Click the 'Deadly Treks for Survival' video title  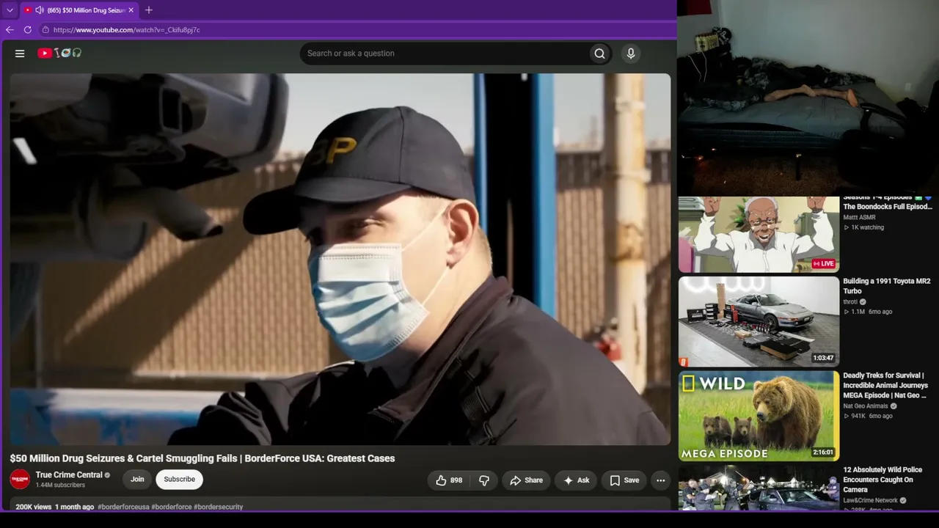point(885,385)
